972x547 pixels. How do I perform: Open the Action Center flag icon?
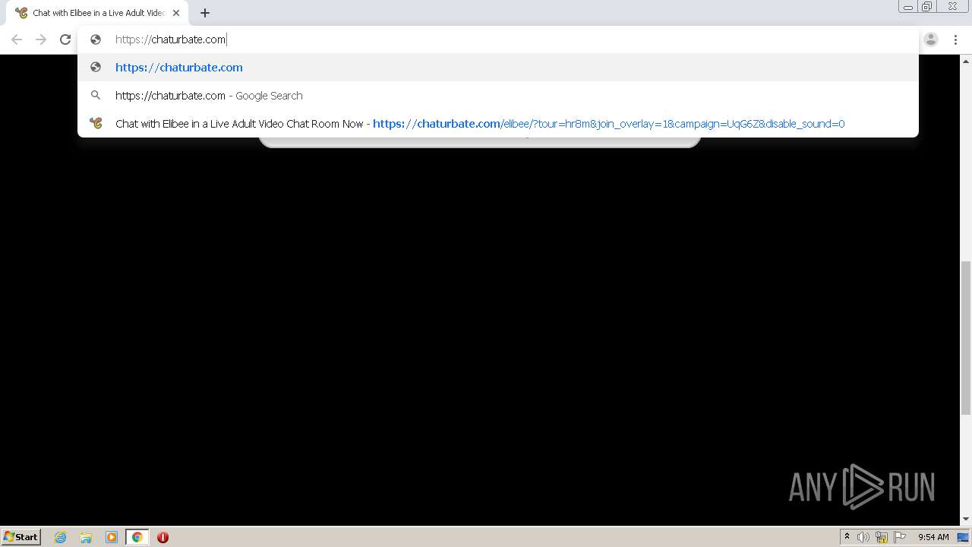point(900,537)
